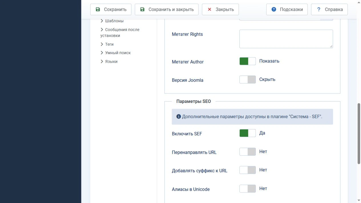This screenshot has width=361, height=203.
Task: Expand the Языки chevron in sidebar
Action: click(x=102, y=62)
